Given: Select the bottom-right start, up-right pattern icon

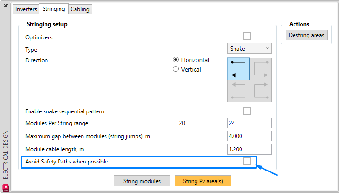Looking at the screenshot, I should click(261, 91).
